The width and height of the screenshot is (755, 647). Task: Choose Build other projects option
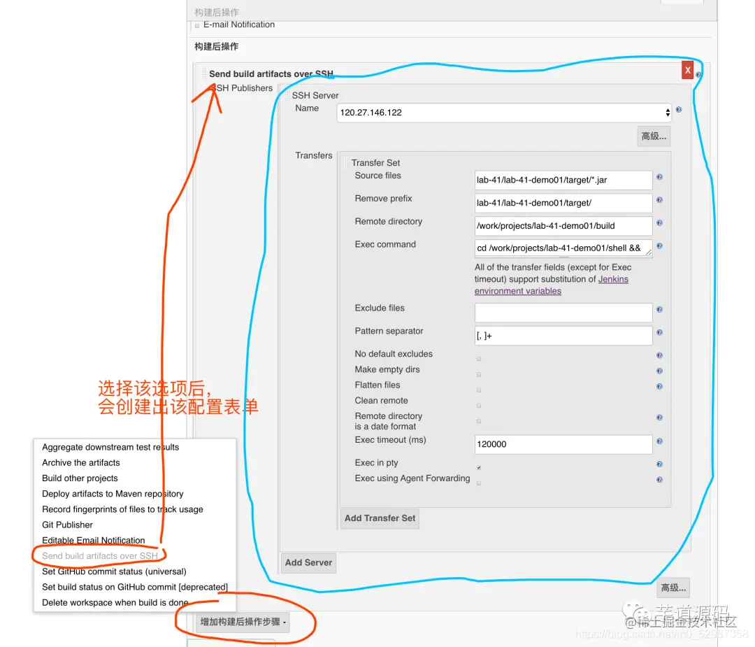click(80, 478)
